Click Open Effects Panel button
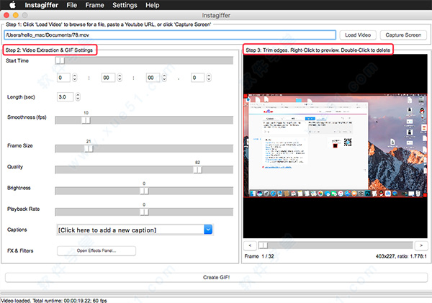This screenshot has height=303, width=432. point(96,250)
